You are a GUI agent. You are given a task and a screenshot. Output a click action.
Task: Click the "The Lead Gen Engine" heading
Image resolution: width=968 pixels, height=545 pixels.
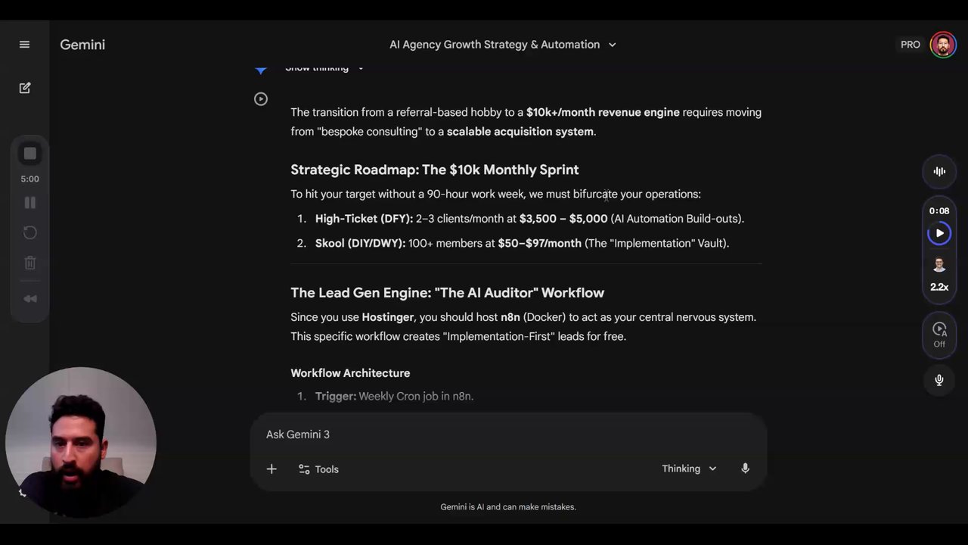[x=447, y=293]
